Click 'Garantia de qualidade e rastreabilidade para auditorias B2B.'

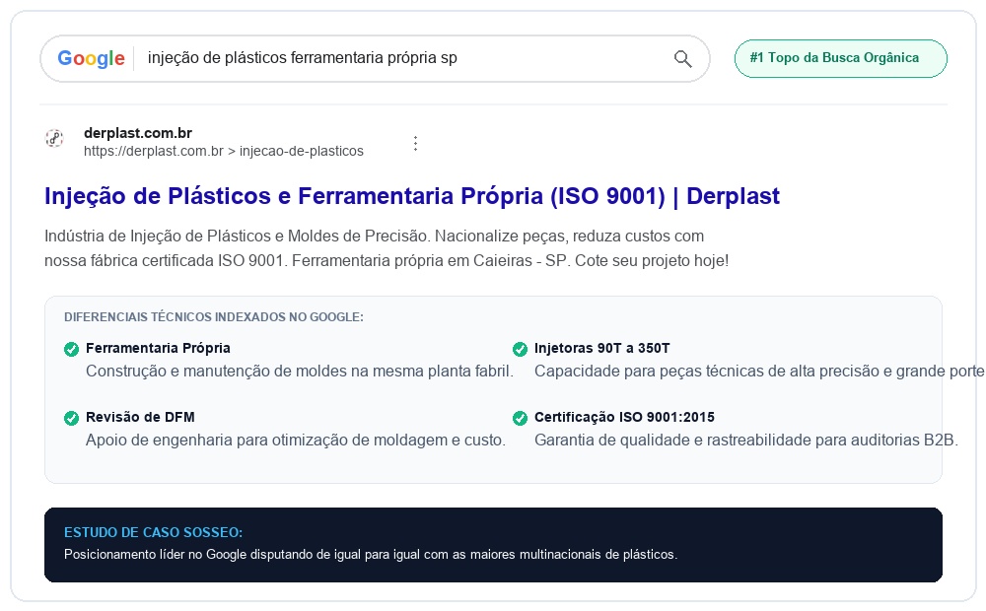click(x=745, y=441)
